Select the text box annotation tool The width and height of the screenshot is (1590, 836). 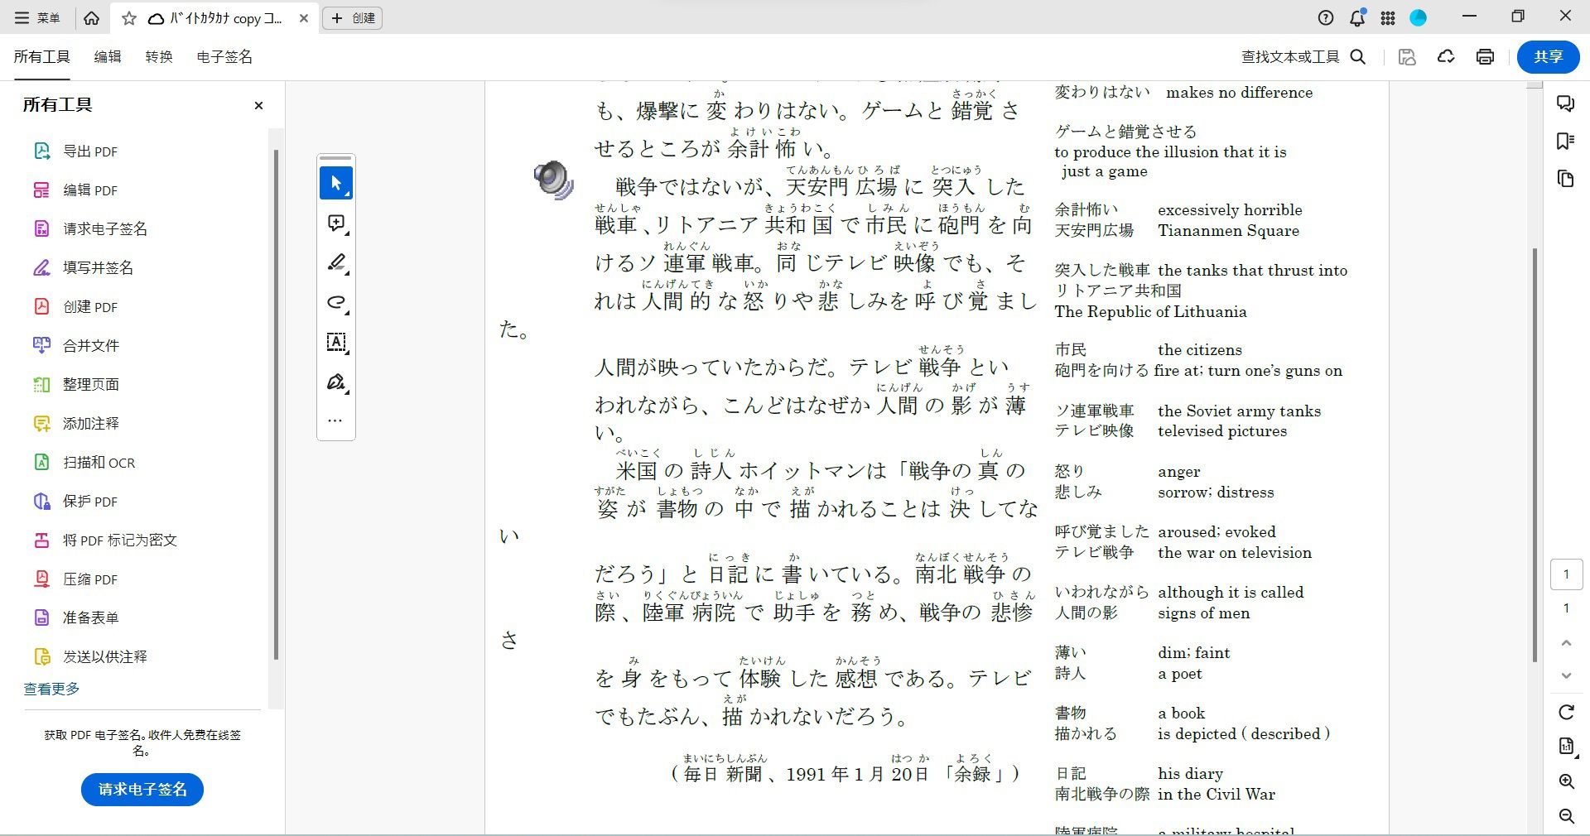pyautogui.click(x=335, y=343)
